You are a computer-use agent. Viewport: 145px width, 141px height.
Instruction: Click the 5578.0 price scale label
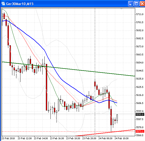coord(140,127)
